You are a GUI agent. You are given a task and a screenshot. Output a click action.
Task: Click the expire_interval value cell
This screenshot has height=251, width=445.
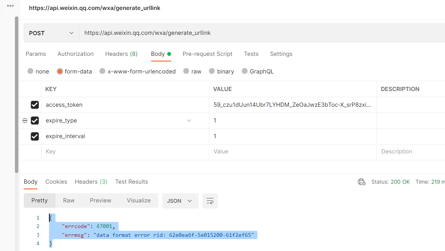pyautogui.click(x=293, y=136)
